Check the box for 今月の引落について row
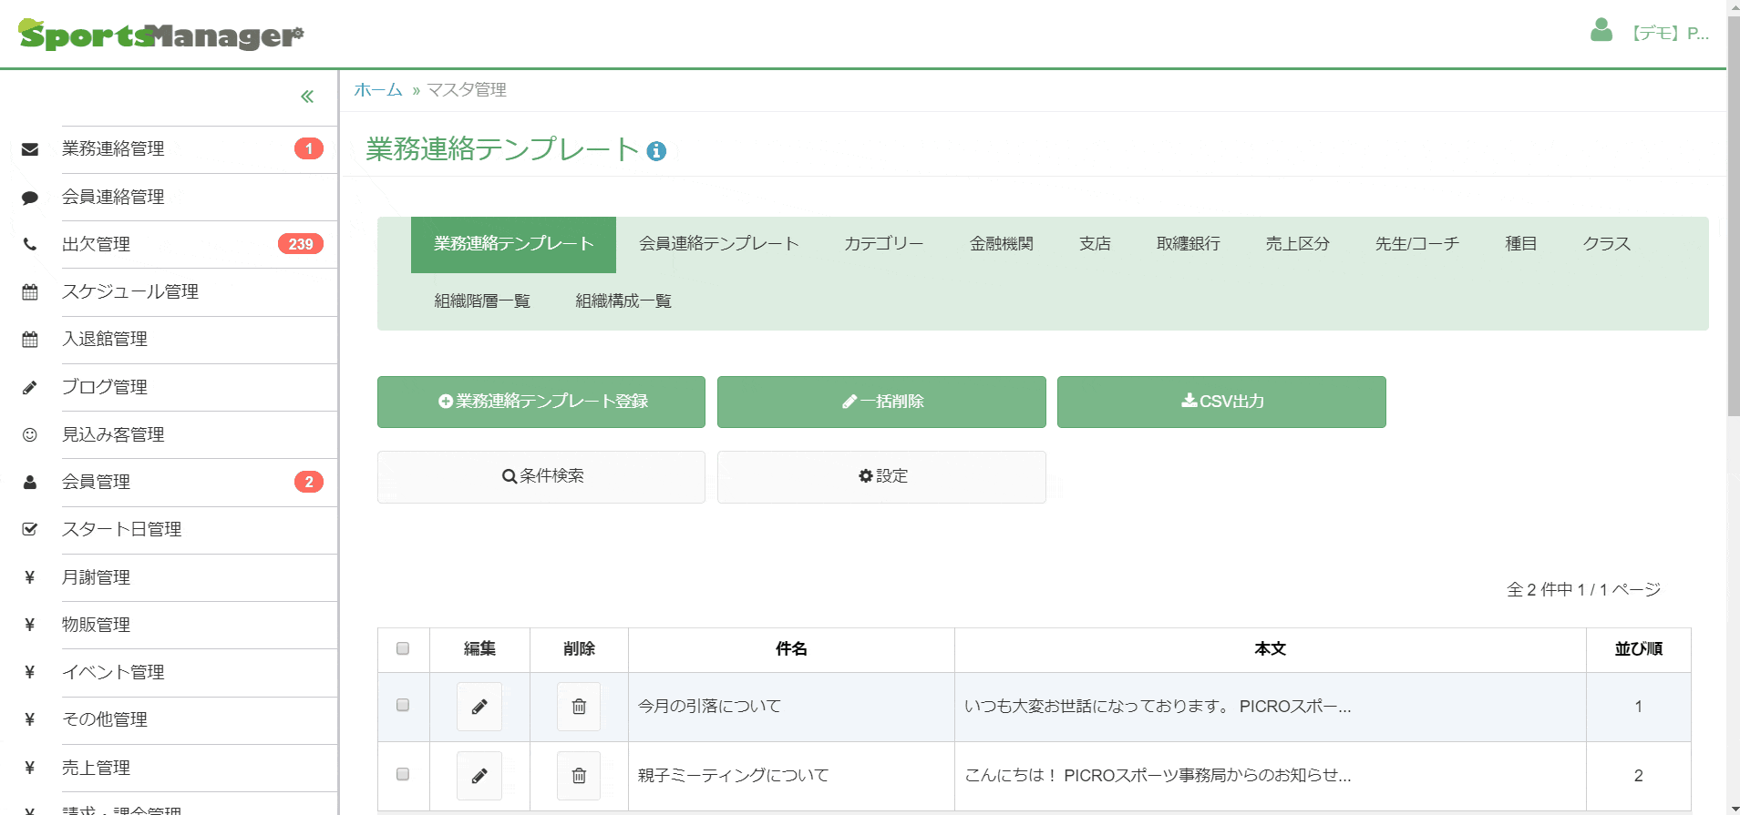 click(403, 705)
